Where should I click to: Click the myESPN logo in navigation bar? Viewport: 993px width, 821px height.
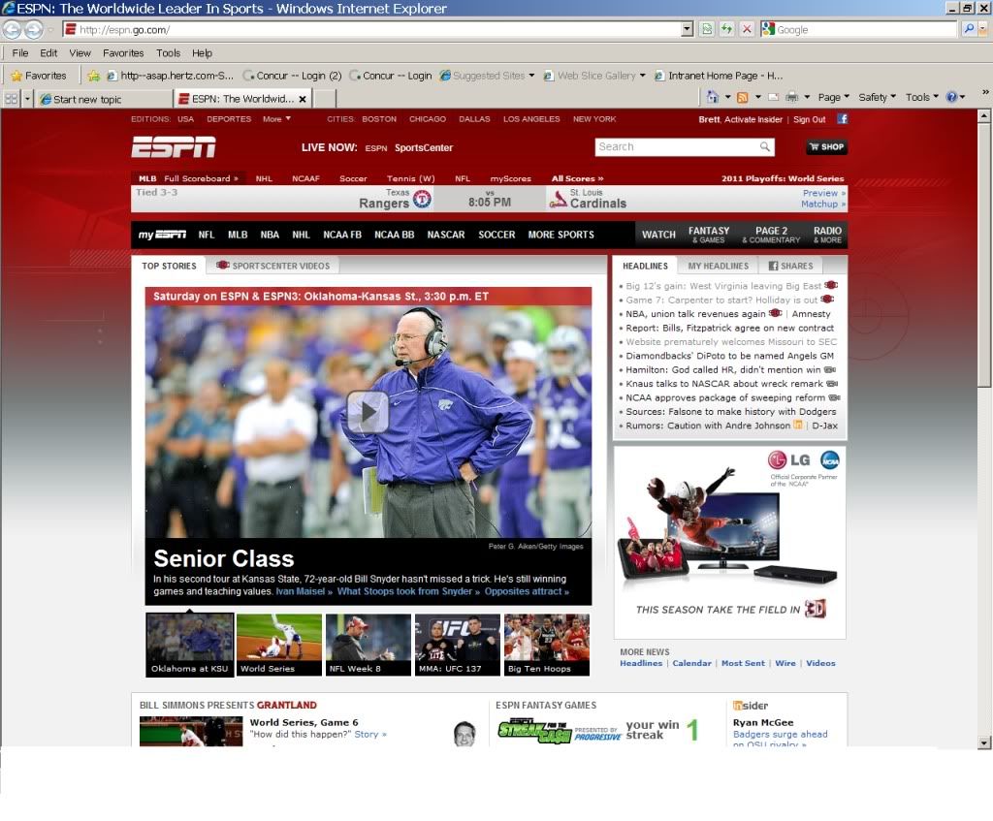(x=162, y=235)
